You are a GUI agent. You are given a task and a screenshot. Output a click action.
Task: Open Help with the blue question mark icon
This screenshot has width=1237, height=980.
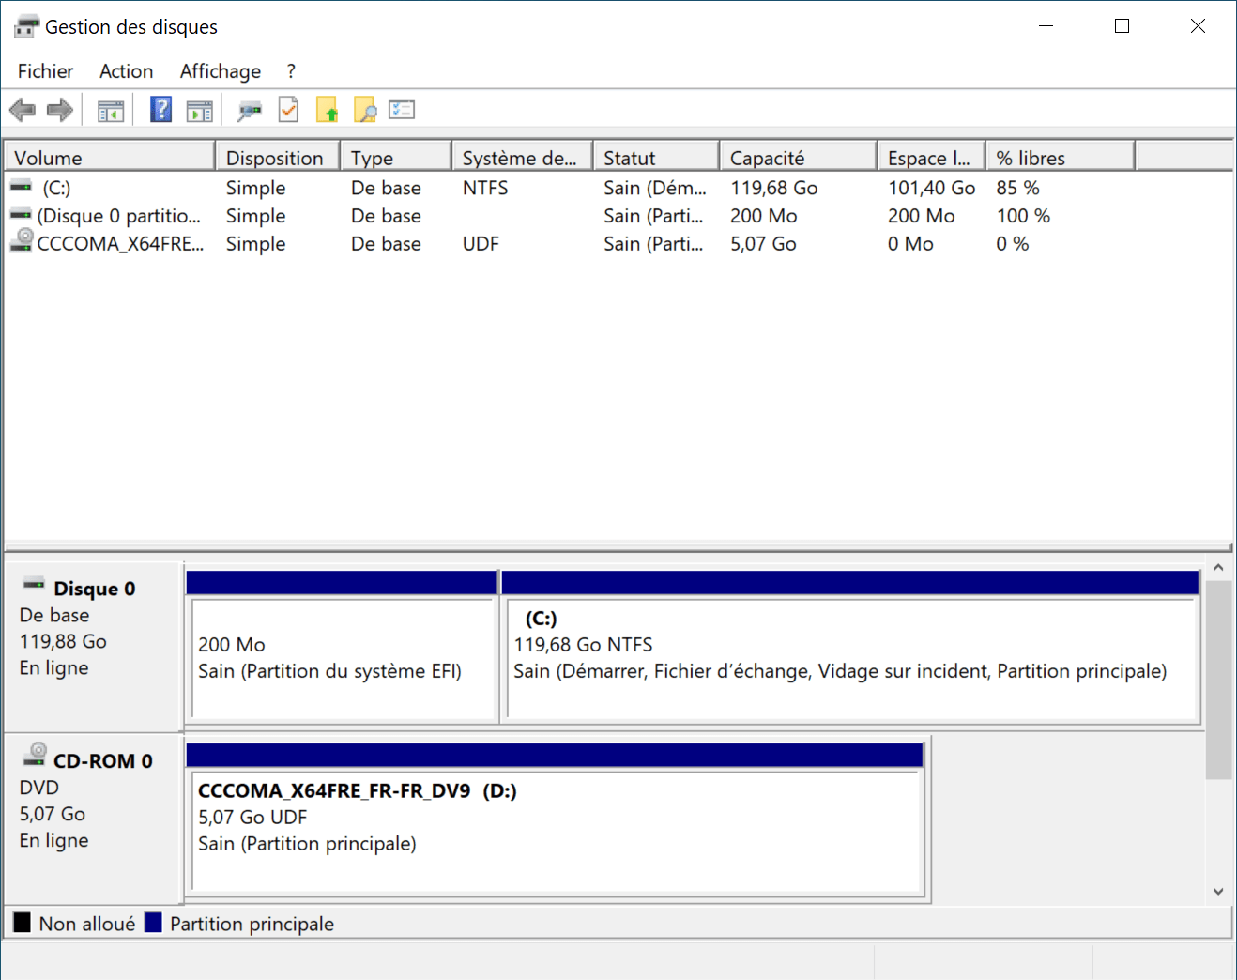pyautogui.click(x=161, y=110)
